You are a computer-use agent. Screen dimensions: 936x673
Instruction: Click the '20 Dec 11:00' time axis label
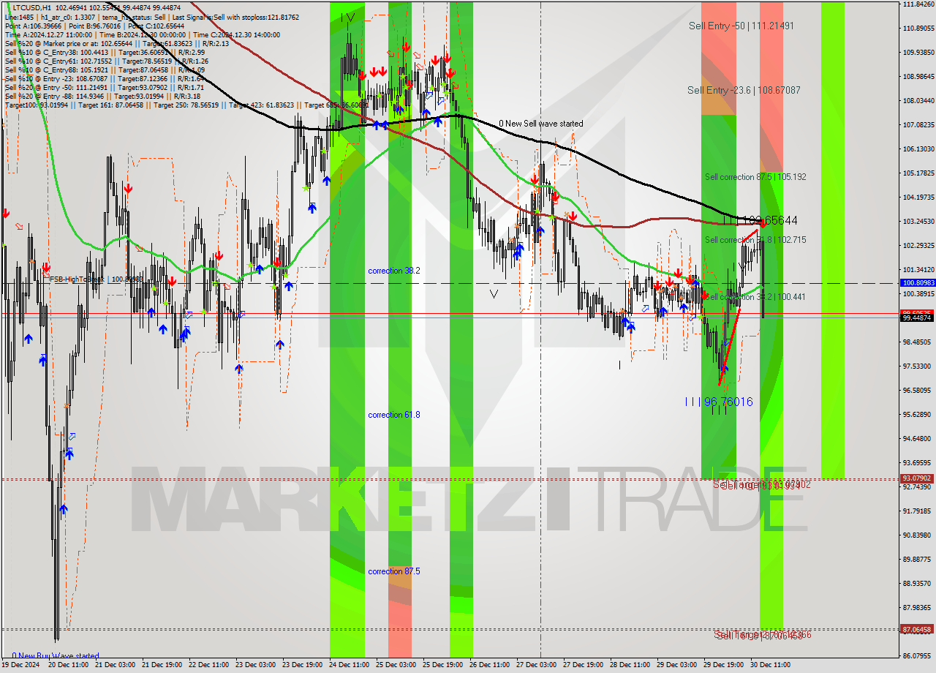click(68, 666)
